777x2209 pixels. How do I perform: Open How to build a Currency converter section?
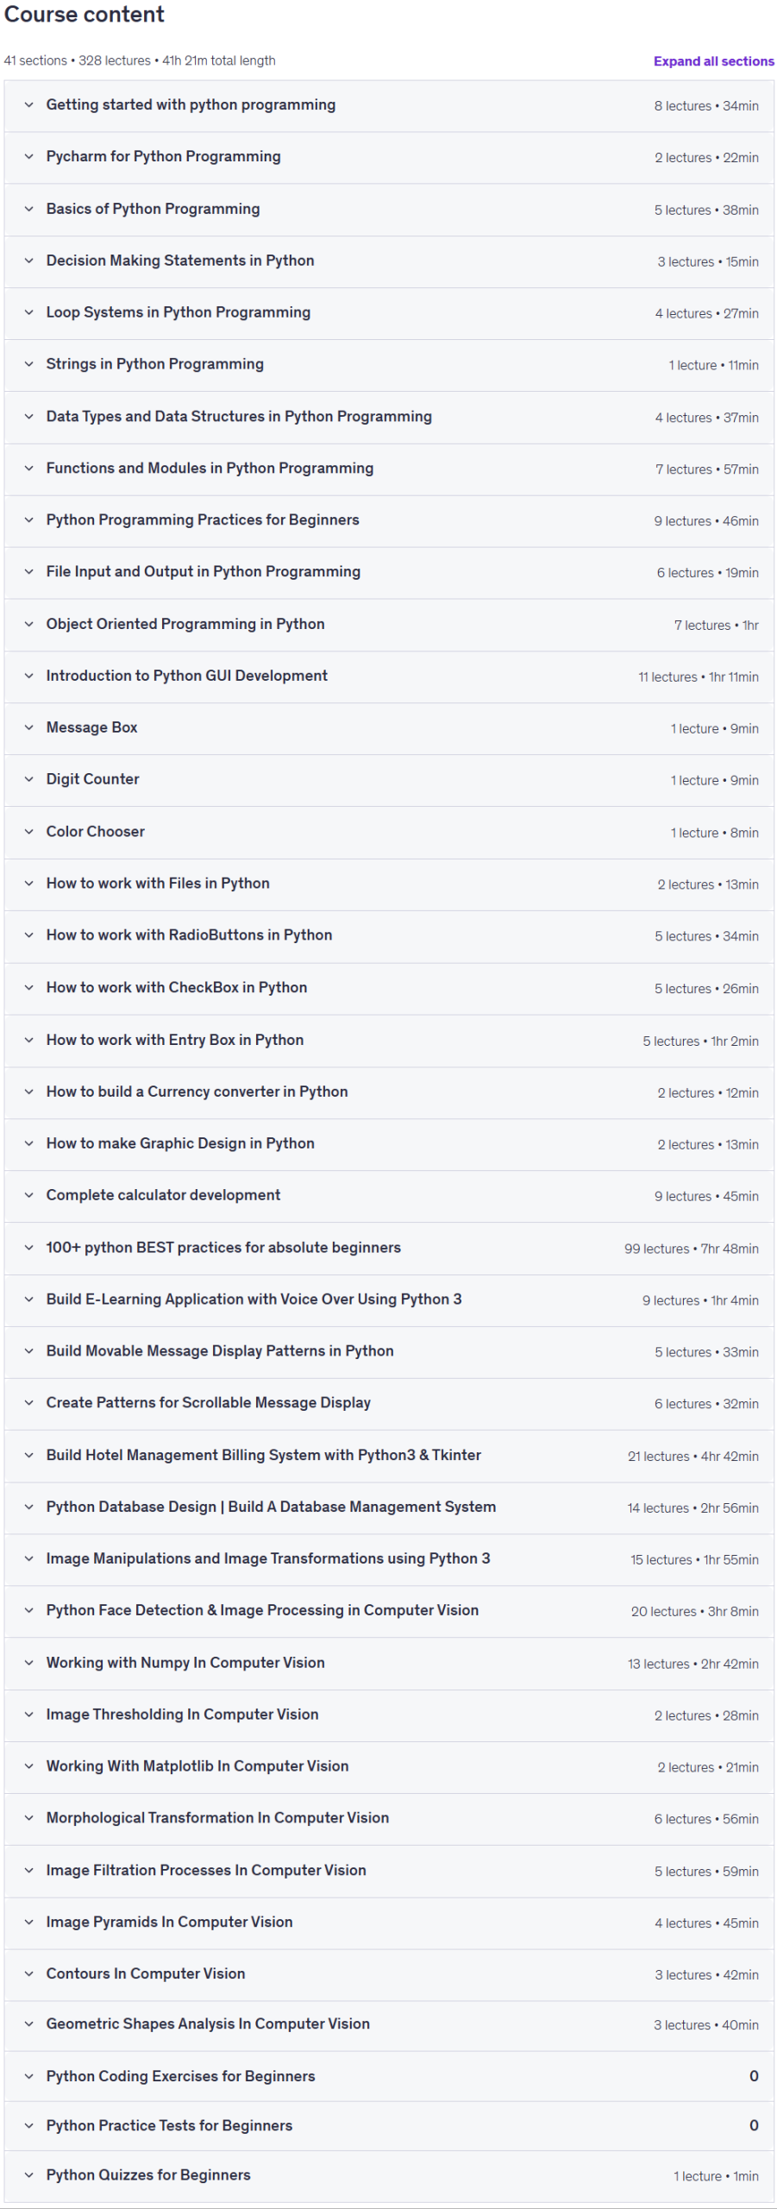389,1092
